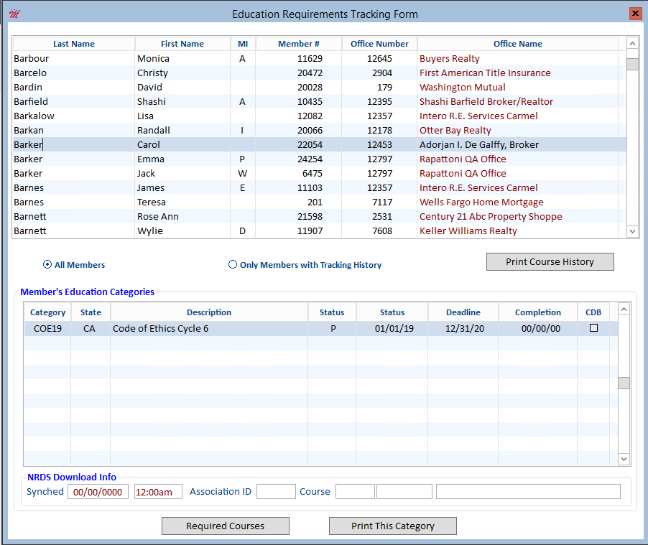
Task: Click Keller Williams Realty office name
Action: point(468,231)
